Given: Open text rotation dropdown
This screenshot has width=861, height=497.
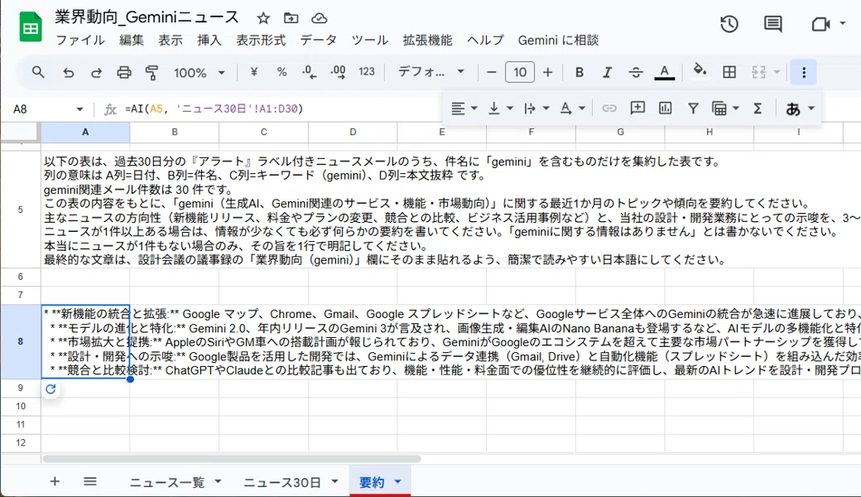Looking at the screenshot, I should (572, 109).
